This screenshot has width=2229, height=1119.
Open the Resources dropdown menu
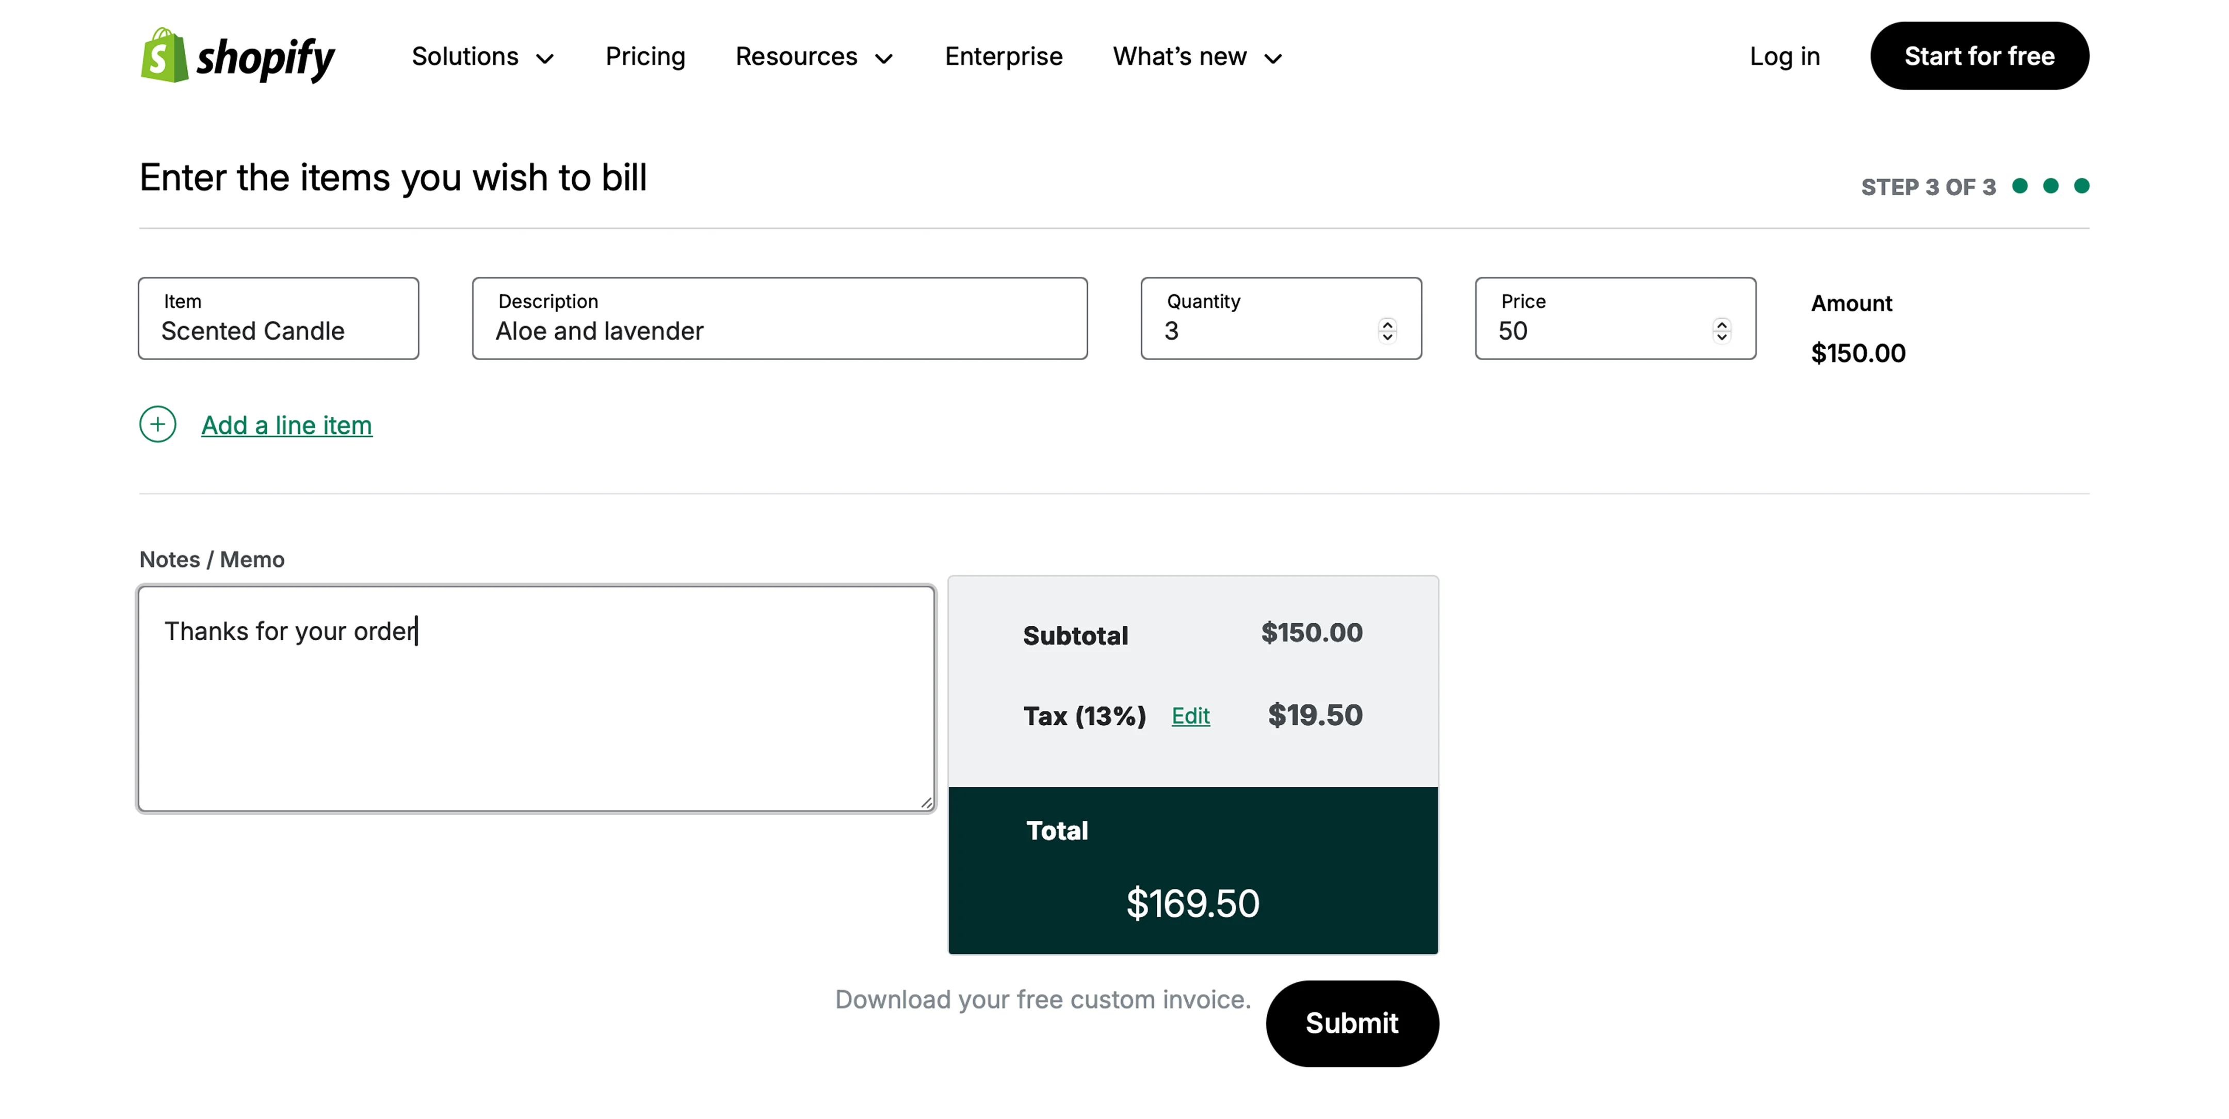813,57
